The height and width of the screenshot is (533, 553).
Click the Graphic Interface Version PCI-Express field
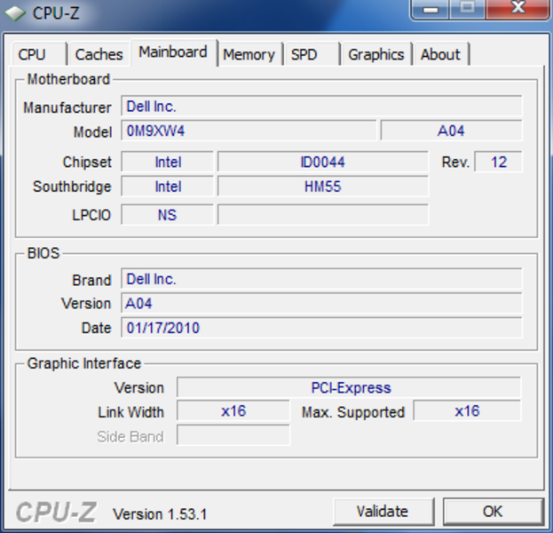click(x=349, y=387)
